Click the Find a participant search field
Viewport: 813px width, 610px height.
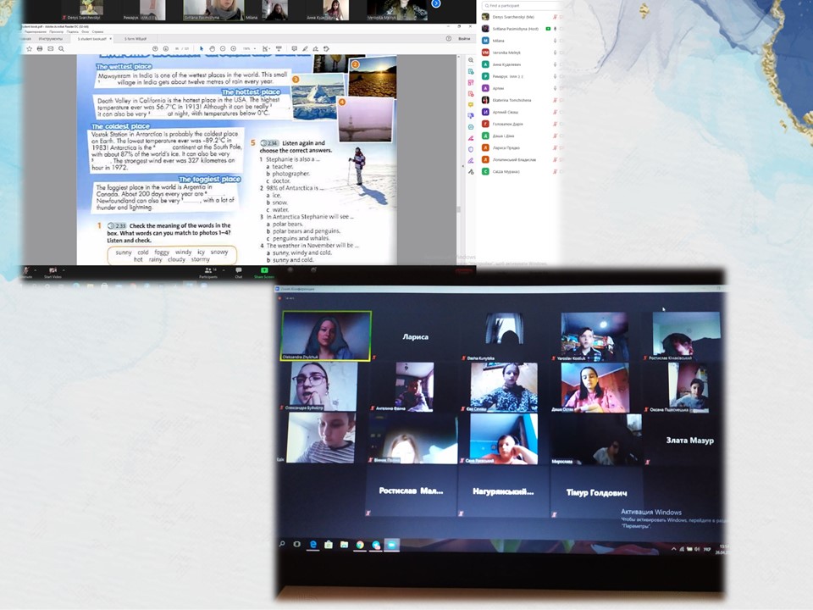point(517,5)
